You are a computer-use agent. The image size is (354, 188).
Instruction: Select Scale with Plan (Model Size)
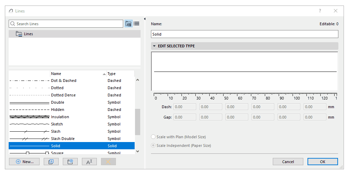(153, 137)
